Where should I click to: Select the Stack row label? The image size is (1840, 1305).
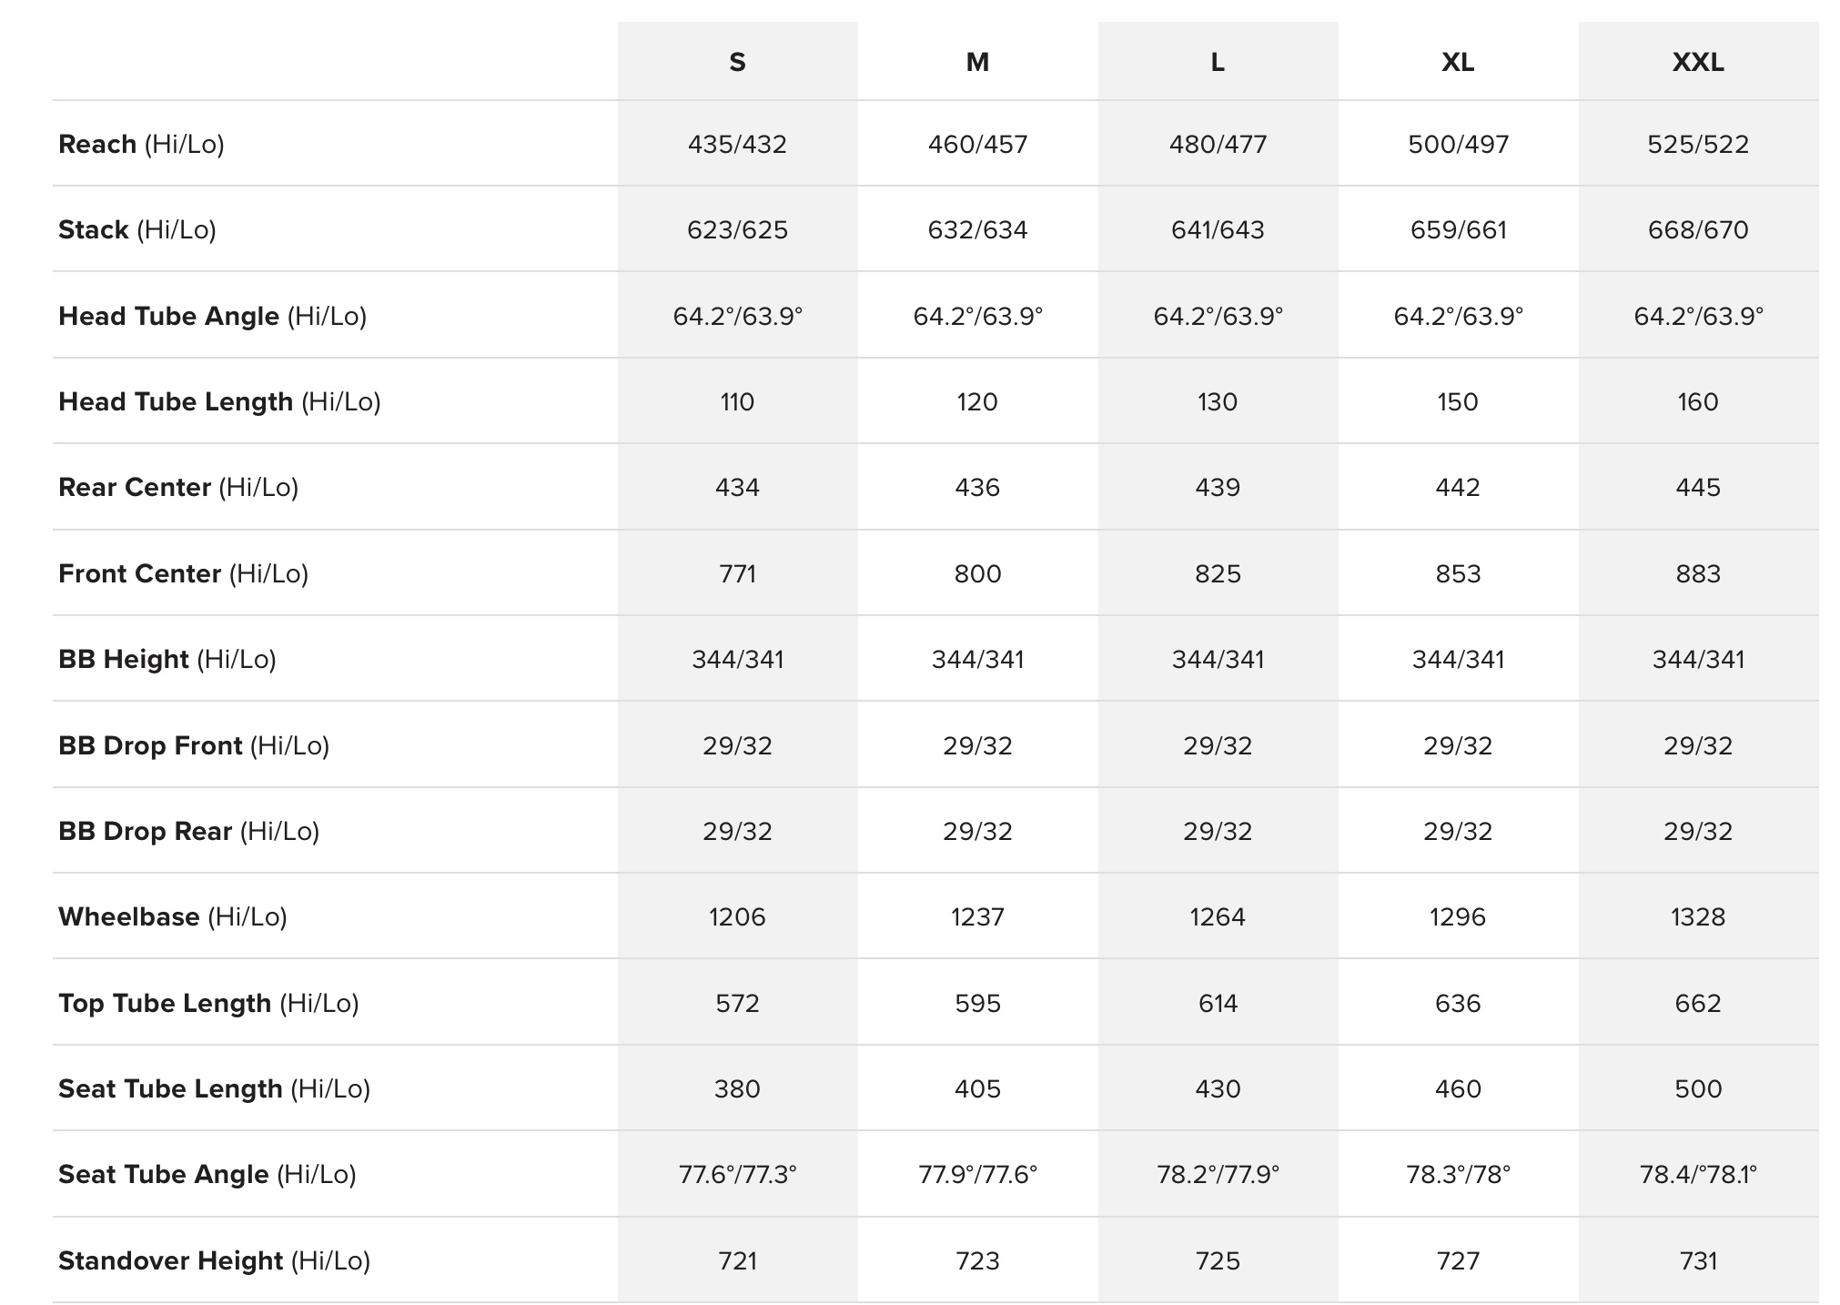[x=137, y=229]
